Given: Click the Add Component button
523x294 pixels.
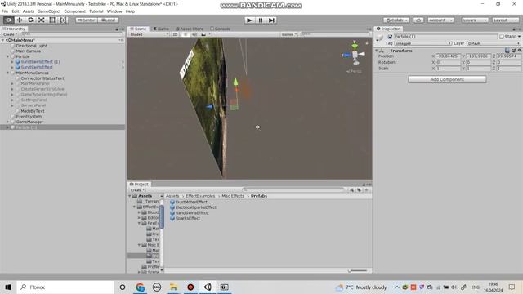Looking at the screenshot, I should 447,79.
